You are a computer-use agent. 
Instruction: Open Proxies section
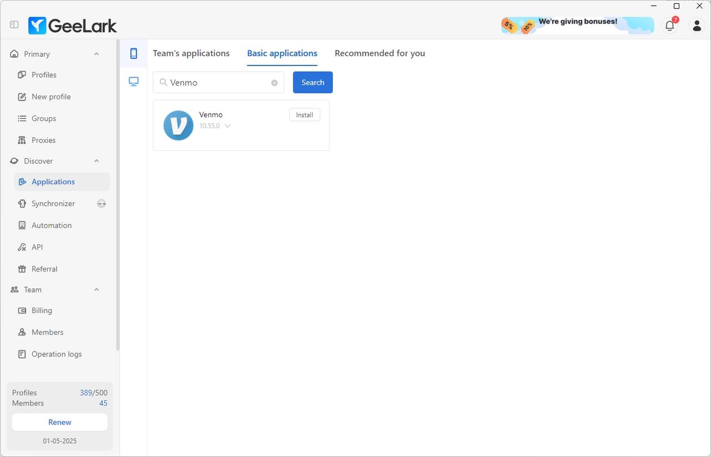(62, 140)
